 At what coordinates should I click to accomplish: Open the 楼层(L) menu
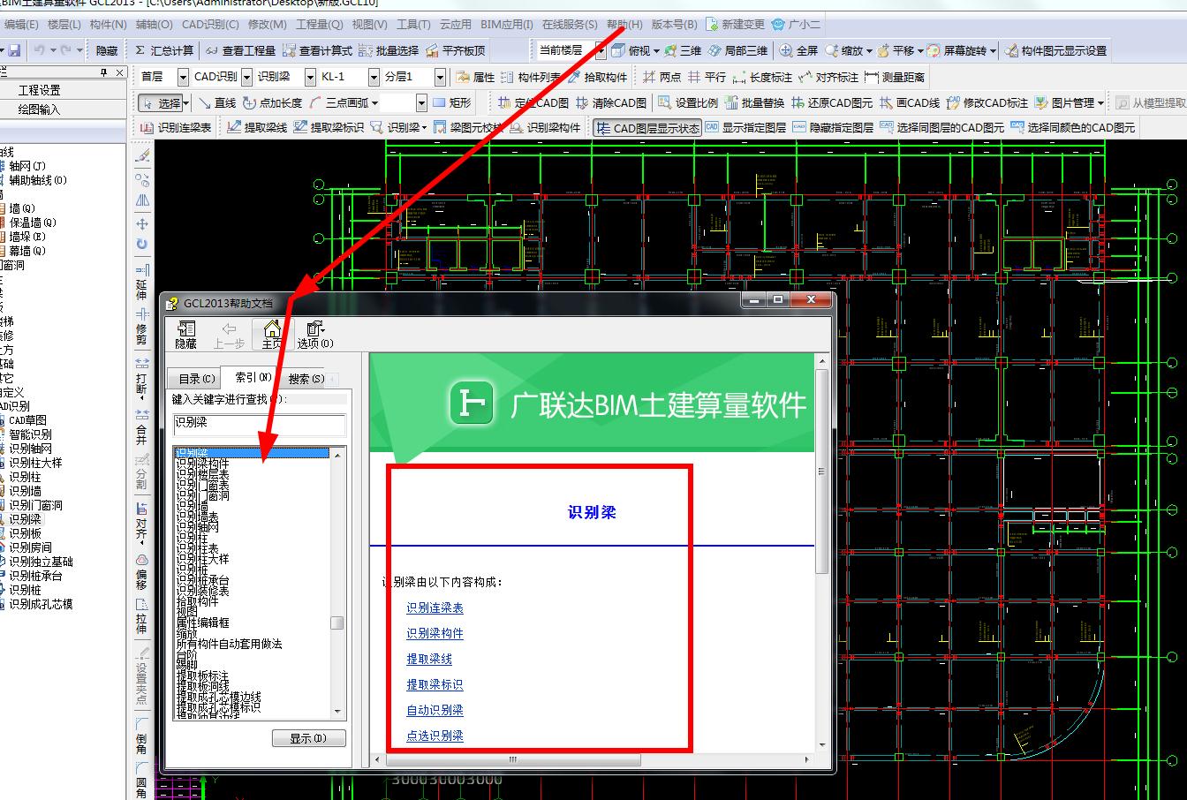pyautogui.click(x=64, y=25)
